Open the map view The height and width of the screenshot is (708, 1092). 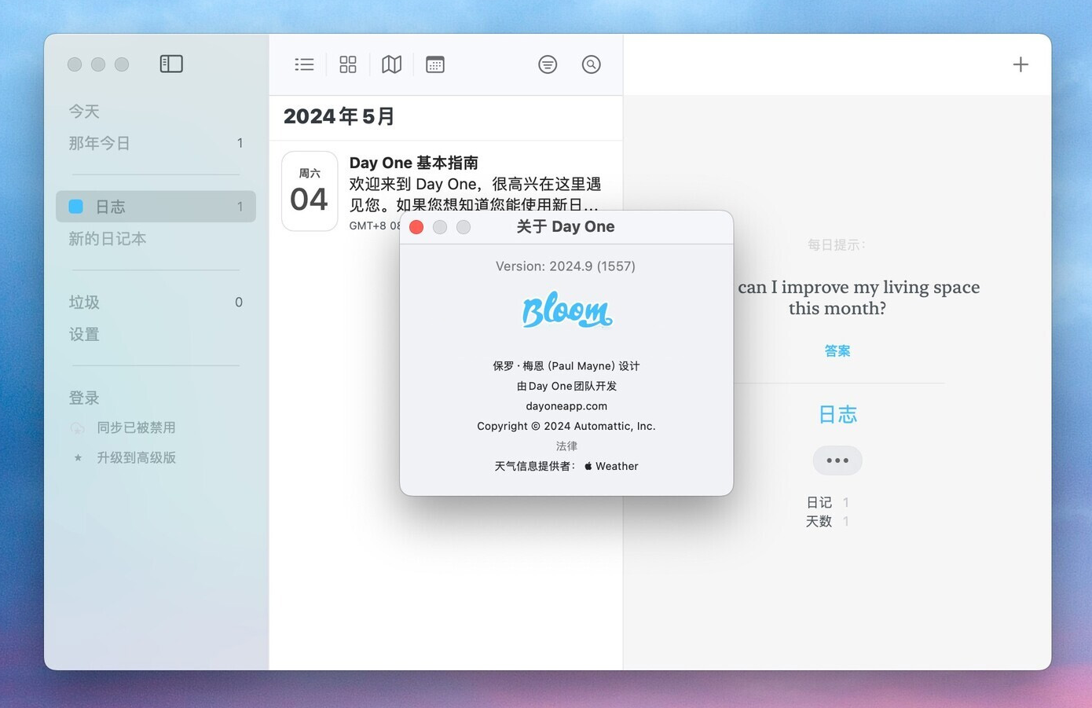391,64
